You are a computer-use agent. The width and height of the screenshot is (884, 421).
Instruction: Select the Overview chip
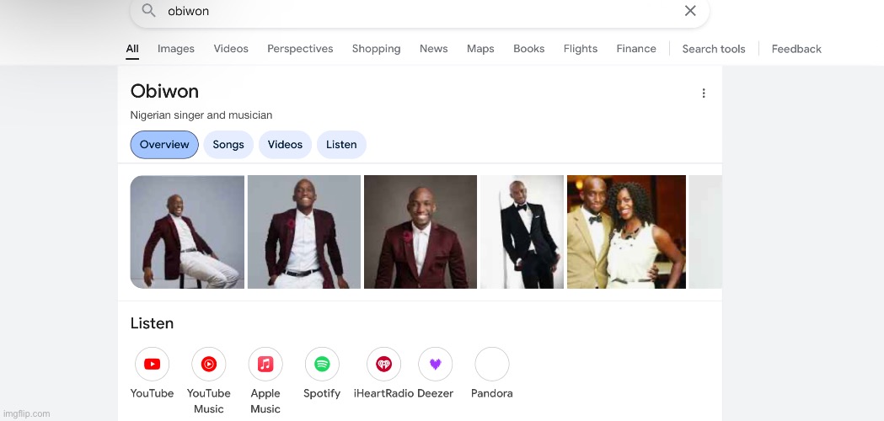[164, 145]
